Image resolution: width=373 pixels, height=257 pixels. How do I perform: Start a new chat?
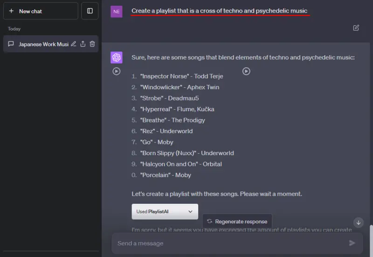[x=40, y=11]
